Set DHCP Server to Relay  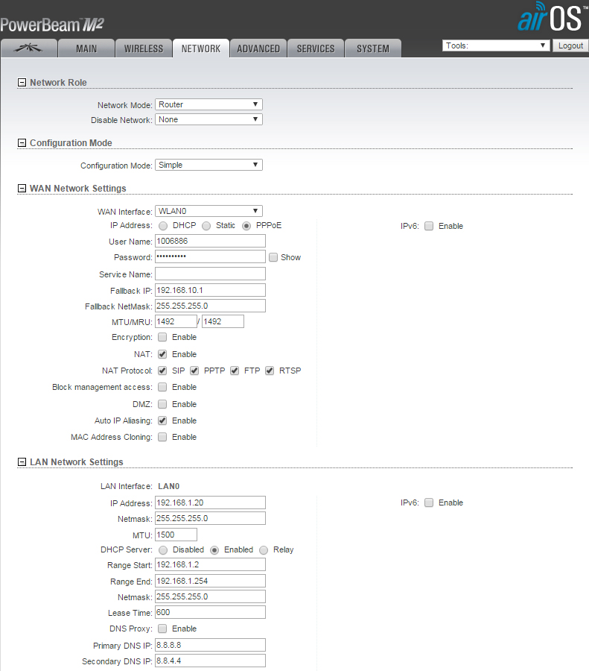[x=264, y=550]
